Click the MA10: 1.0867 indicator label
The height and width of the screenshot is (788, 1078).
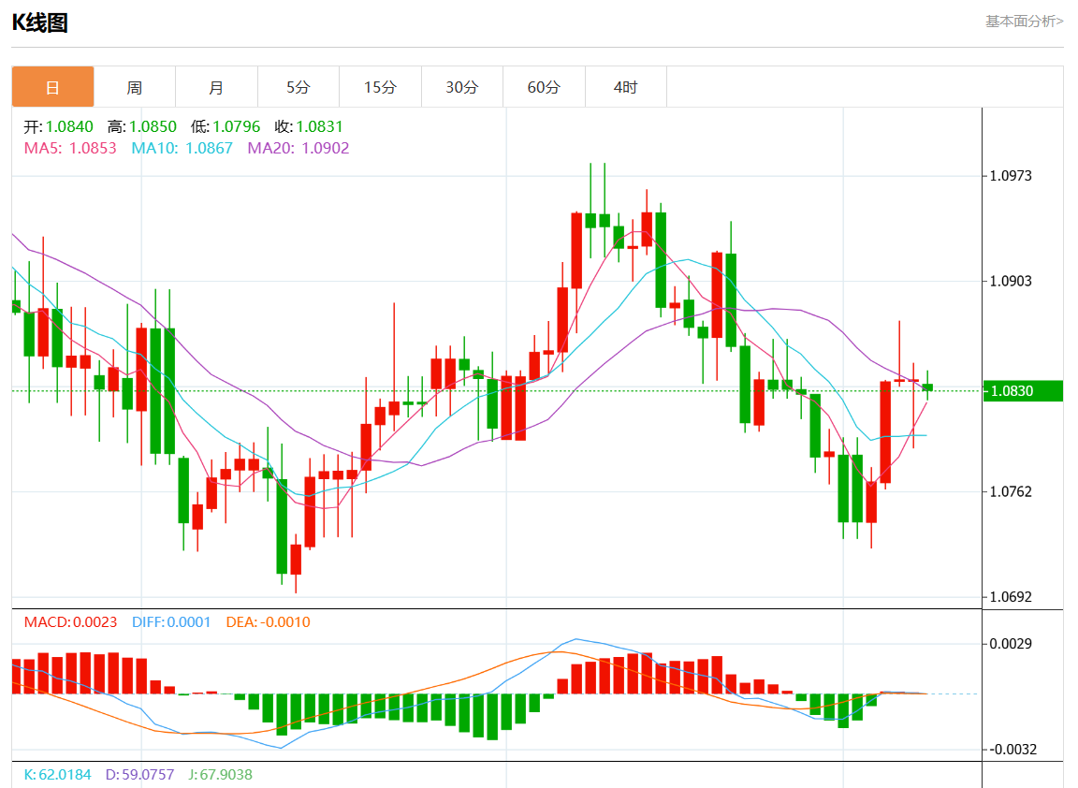[x=182, y=148]
